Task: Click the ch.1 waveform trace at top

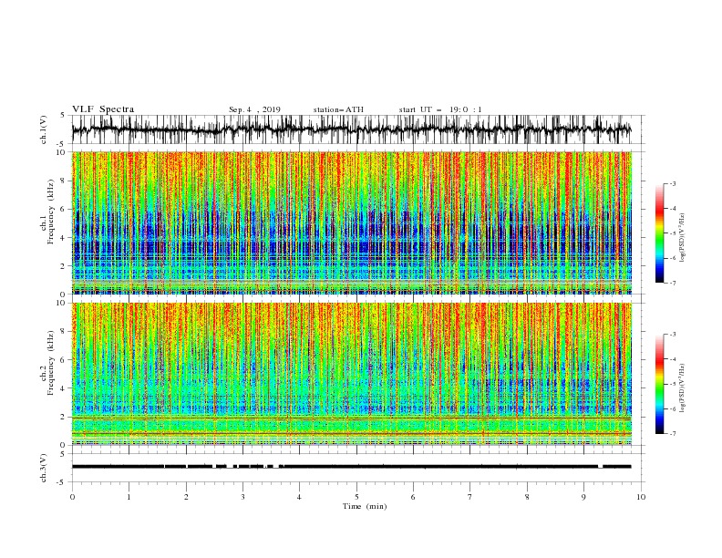Action: coord(351,129)
